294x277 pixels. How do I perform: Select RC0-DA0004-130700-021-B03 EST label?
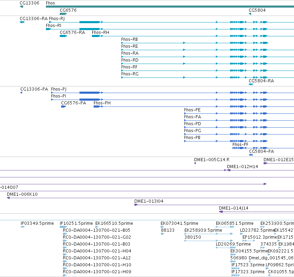click(x=97, y=244)
